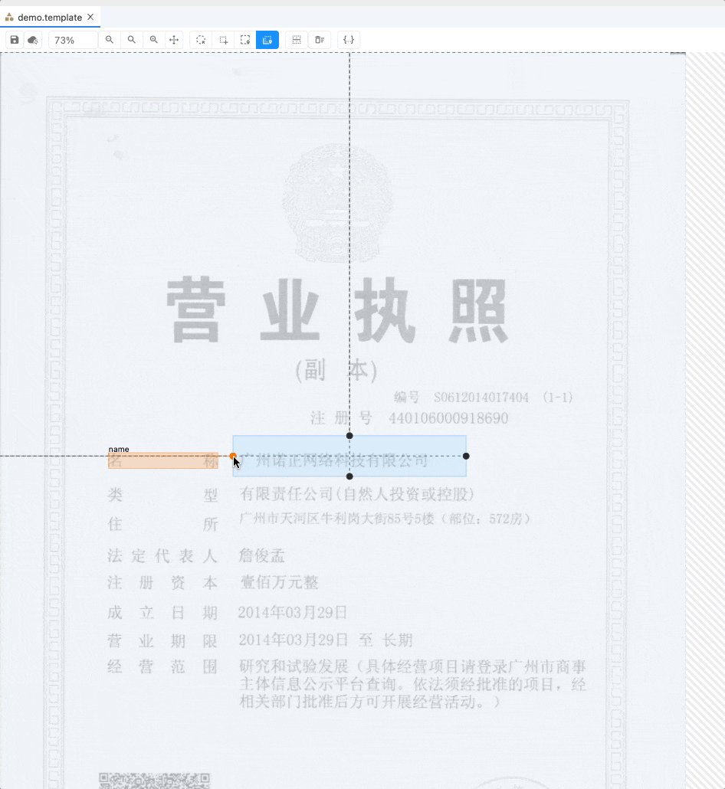Click the 法定代表人 field label
The width and height of the screenshot is (725, 789).
(162, 556)
